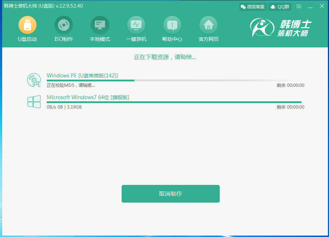Click the 韩博士装机大师 brand logo
Screen dimensions: 329x237
281,29
